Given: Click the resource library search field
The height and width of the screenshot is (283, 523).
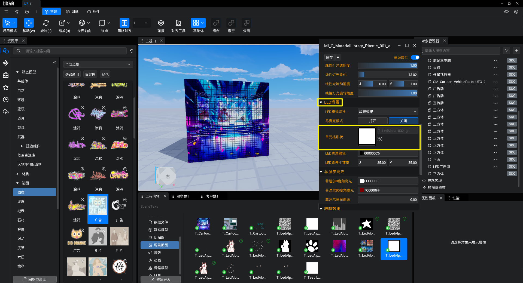Looking at the screenshot, I should (x=70, y=51).
